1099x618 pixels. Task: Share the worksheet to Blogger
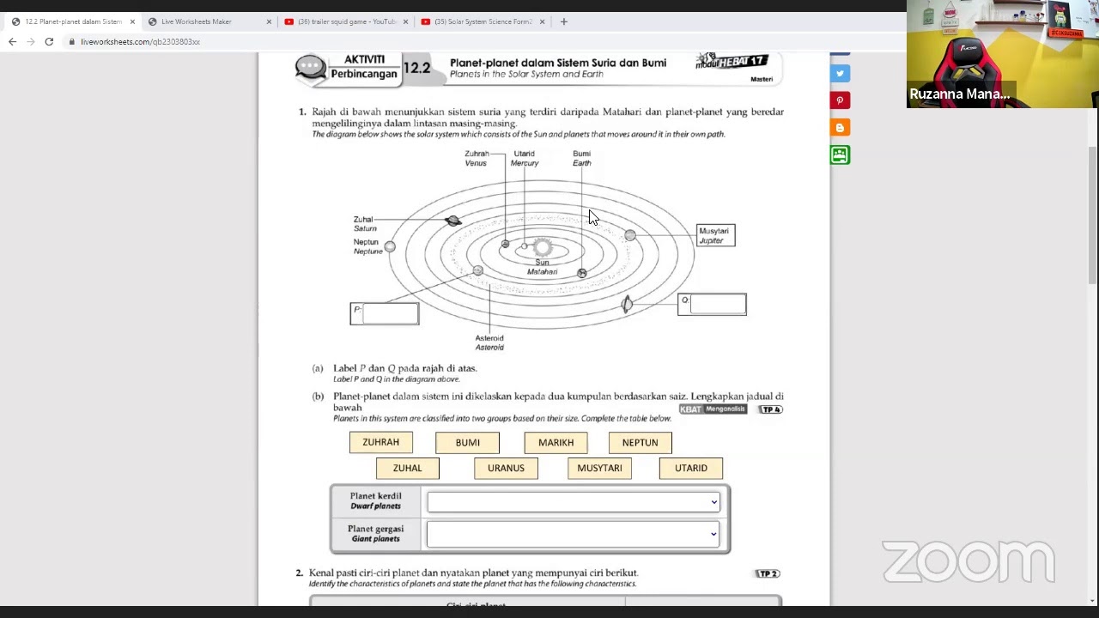click(840, 128)
